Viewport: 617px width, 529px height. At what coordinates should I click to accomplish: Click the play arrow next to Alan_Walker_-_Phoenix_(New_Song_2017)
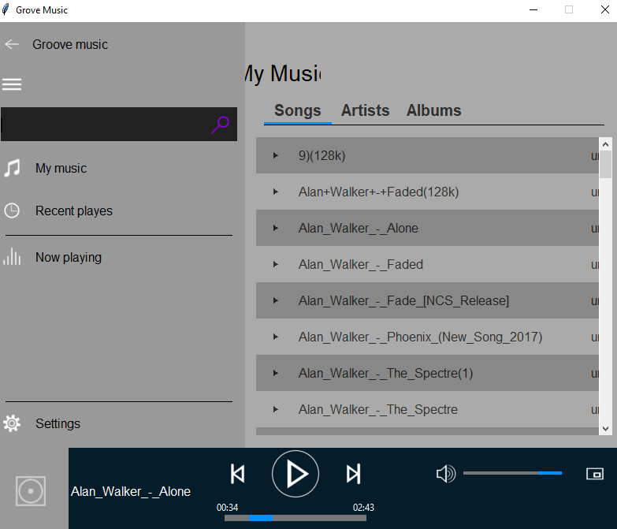coord(276,337)
